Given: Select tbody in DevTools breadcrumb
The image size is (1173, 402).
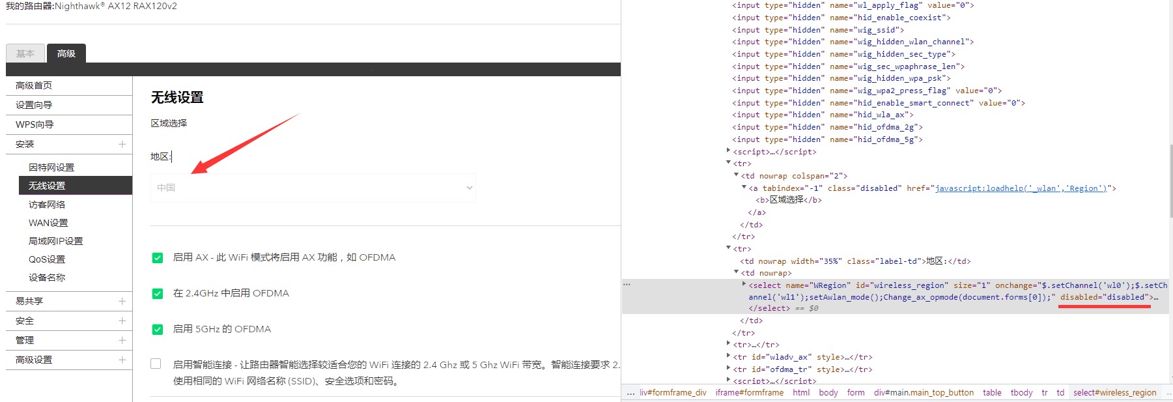Looking at the screenshot, I should (x=1021, y=393).
